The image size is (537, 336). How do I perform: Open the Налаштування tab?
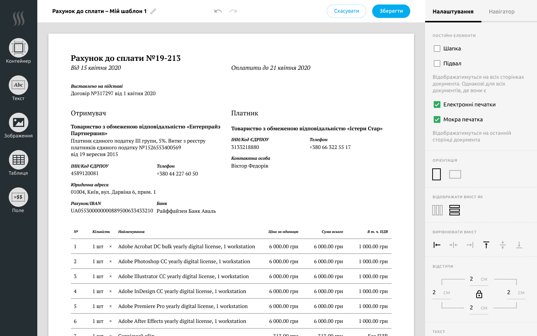pos(453,12)
